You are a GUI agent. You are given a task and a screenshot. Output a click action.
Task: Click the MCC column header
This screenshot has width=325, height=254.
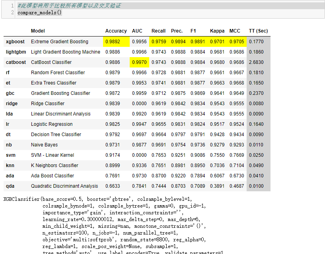pos(235,31)
